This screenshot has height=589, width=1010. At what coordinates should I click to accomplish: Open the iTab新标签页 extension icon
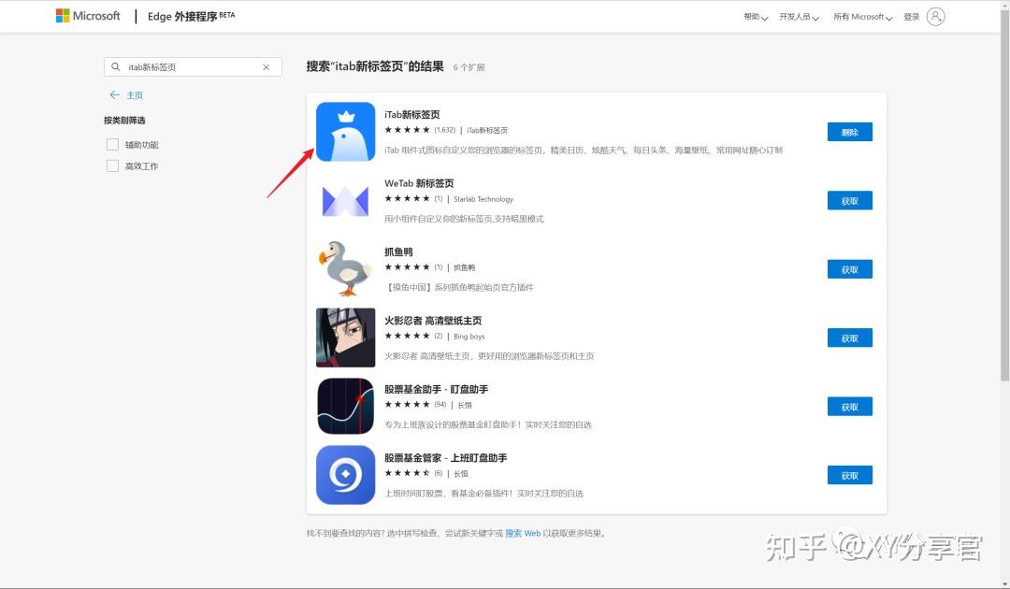[345, 131]
